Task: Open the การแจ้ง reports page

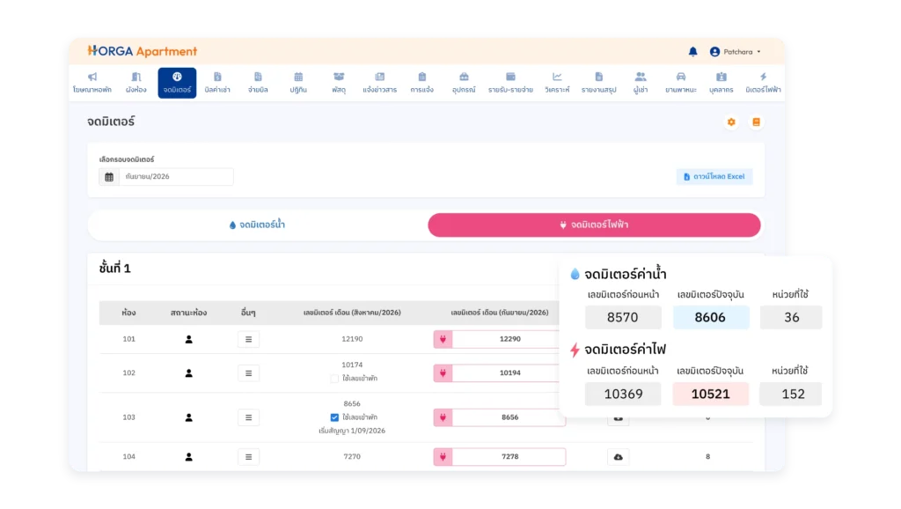Action: click(421, 83)
